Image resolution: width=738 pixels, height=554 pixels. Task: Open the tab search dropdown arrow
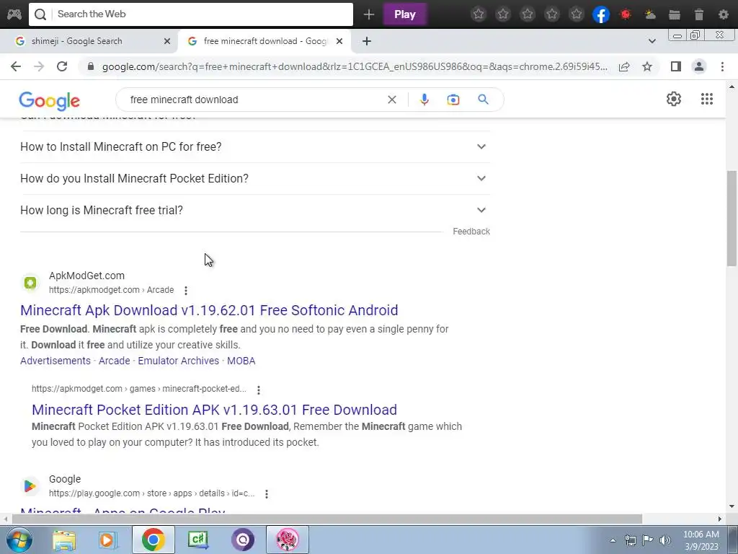point(652,41)
